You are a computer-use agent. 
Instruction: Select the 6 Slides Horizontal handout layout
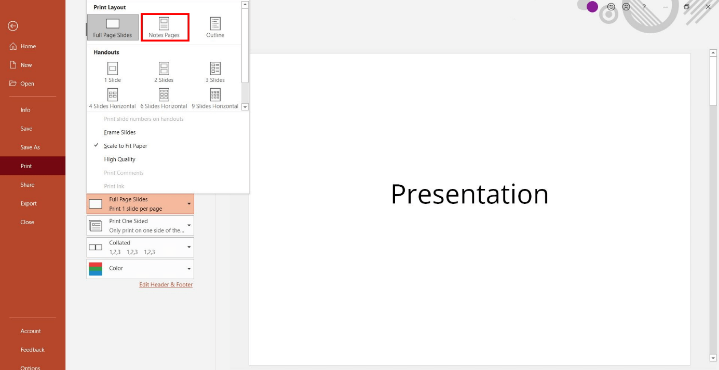[164, 98]
